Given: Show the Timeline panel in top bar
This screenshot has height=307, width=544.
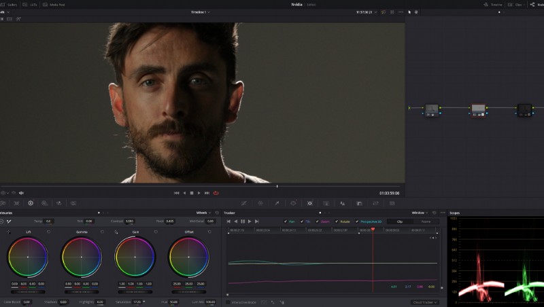Looking at the screenshot, I should pos(492,5).
